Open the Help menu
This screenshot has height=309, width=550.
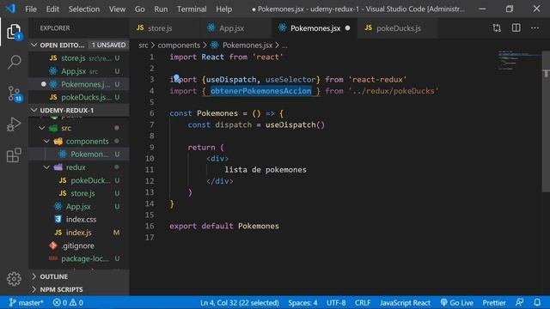[x=223, y=9]
